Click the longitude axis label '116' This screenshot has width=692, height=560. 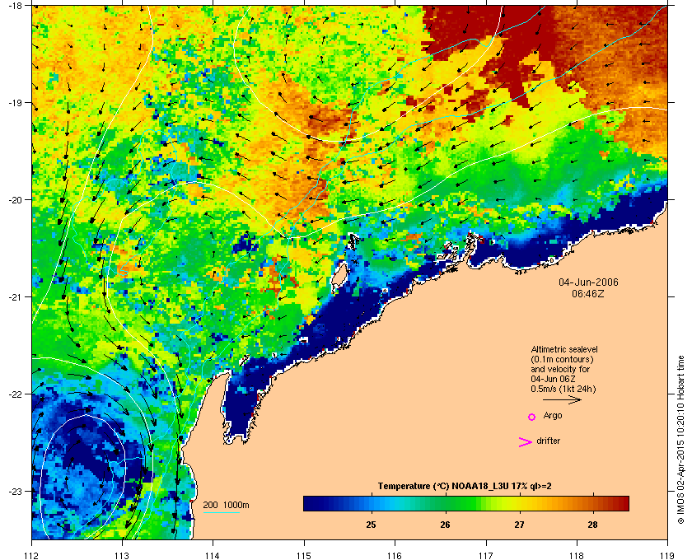click(395, 556)
